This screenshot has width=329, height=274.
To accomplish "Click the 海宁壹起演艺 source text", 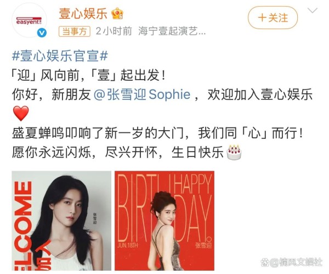I will 172,31.
